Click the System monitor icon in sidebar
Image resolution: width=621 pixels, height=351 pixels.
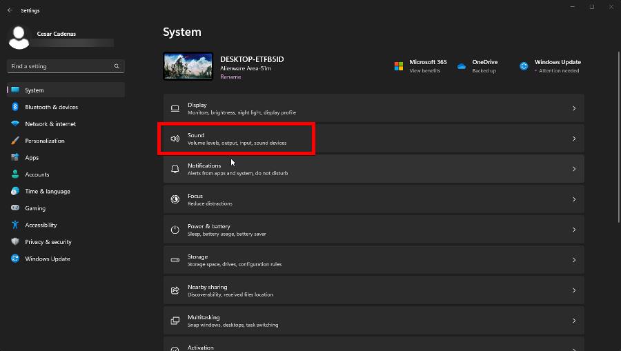tap(15, 90)
